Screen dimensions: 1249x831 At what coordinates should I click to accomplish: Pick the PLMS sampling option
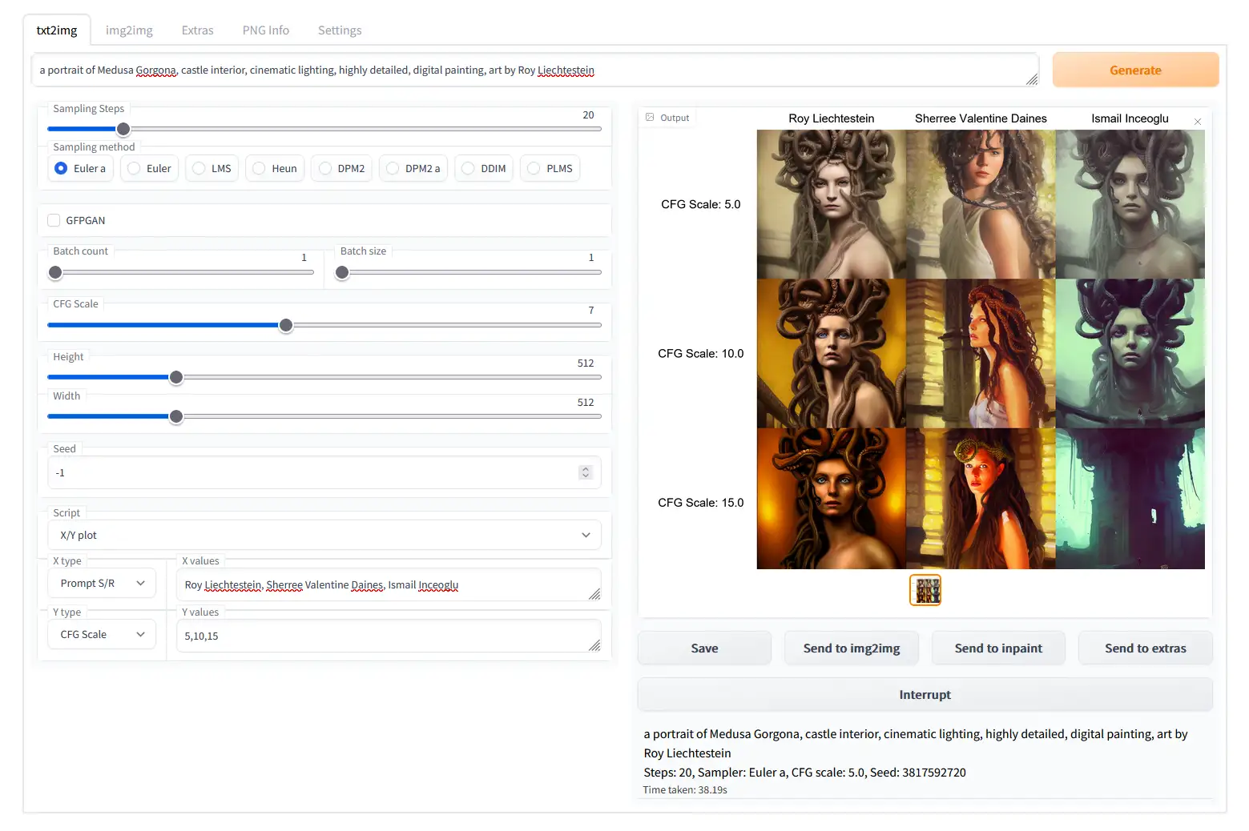[534, 168]
